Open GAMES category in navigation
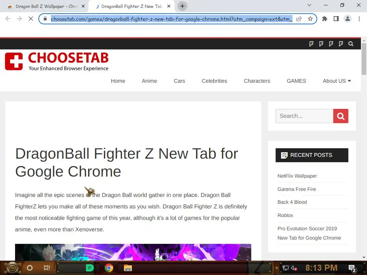Screen dimensions: 367x275 point(296,81)
